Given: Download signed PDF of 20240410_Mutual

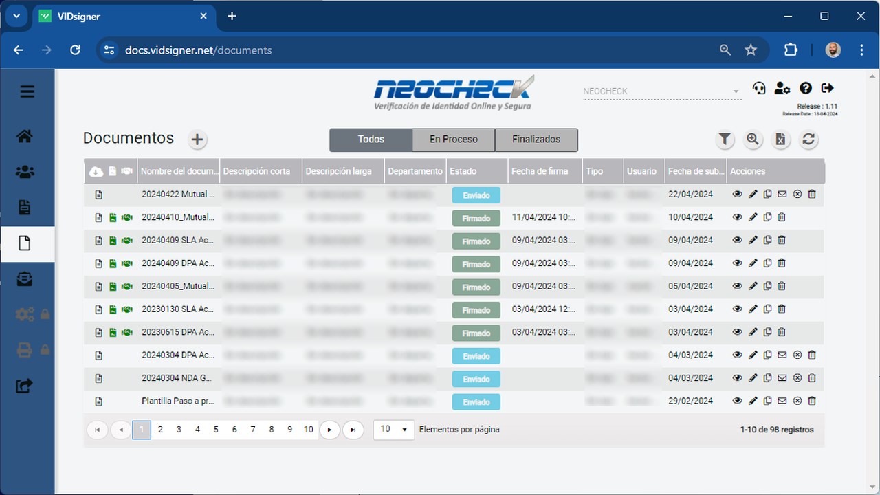Looking at the screenshot, I should [113, 218].
